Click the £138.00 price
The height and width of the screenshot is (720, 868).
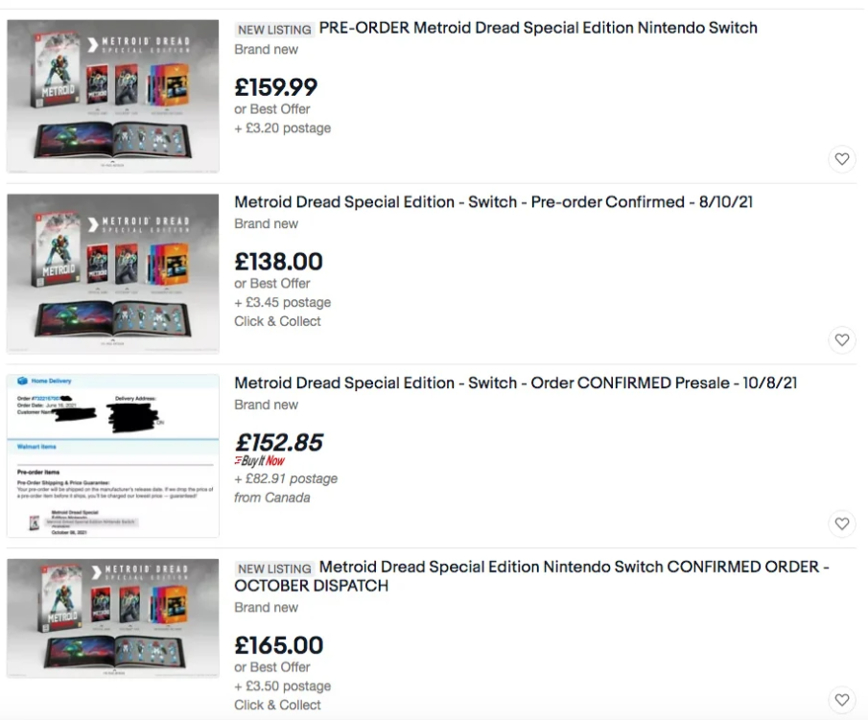(x=278, y=262)
